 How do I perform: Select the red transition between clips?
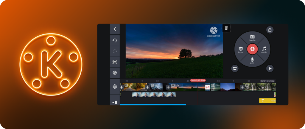(x=208, y=87)
